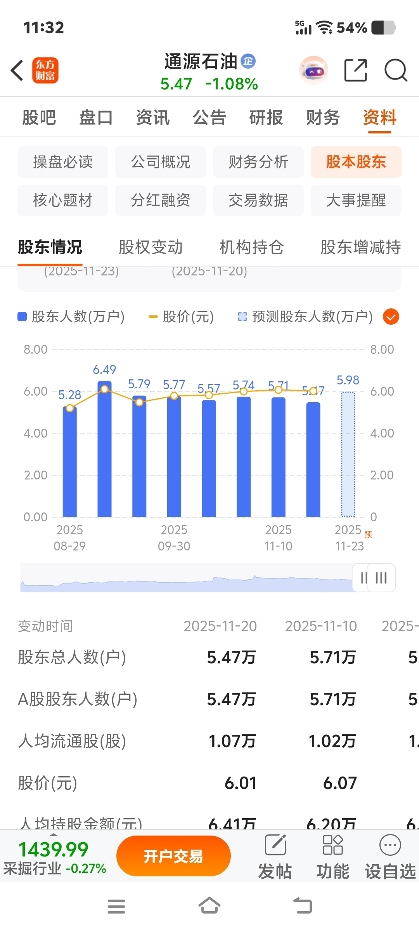The image size is (419, 931).
Task: Switch to the 资讯 tab
Action: click(153, 118)
